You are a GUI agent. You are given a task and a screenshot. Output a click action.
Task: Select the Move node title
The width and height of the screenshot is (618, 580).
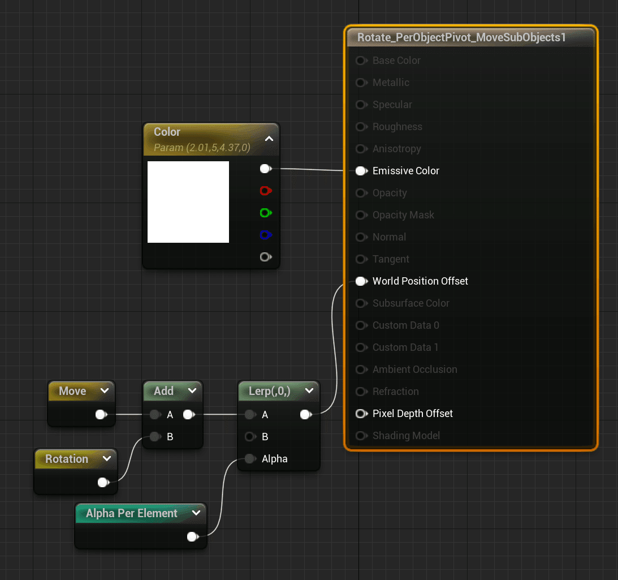[72, 391]
